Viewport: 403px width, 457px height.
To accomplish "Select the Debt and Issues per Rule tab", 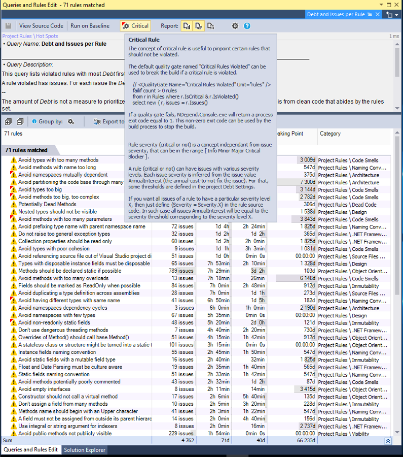I will [x=336, y=15].
